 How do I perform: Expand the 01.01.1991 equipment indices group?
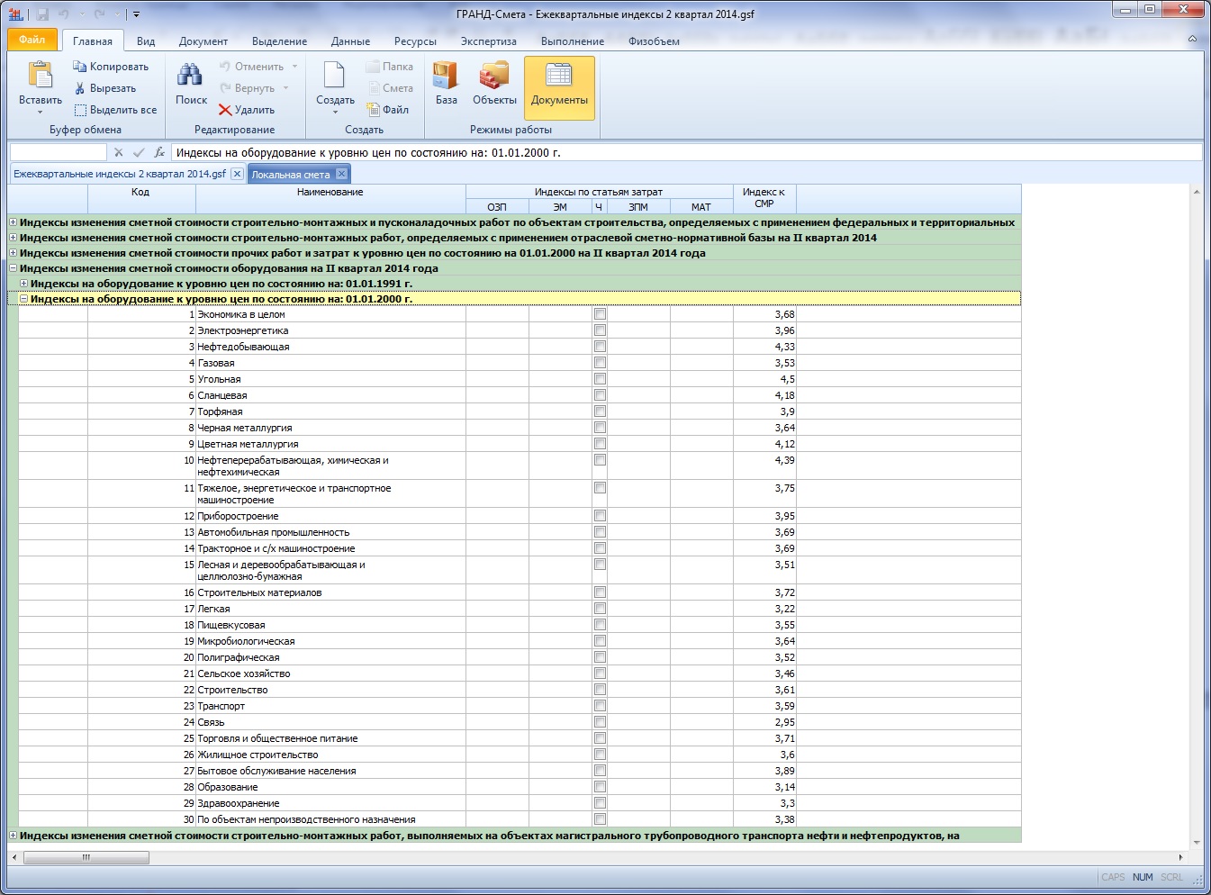pyautogui.click(x=24, y=284)
